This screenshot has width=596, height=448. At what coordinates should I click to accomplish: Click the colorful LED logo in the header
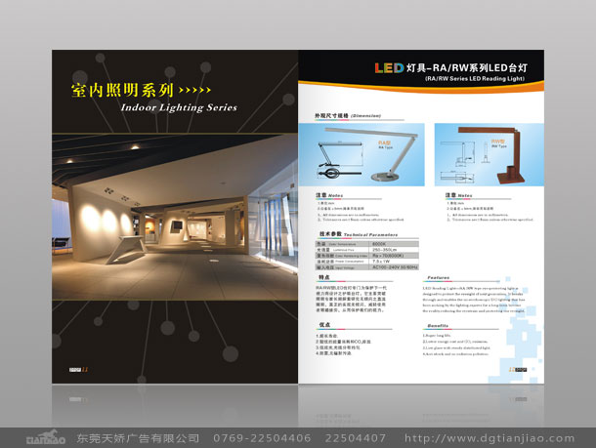tap(389, 68)
